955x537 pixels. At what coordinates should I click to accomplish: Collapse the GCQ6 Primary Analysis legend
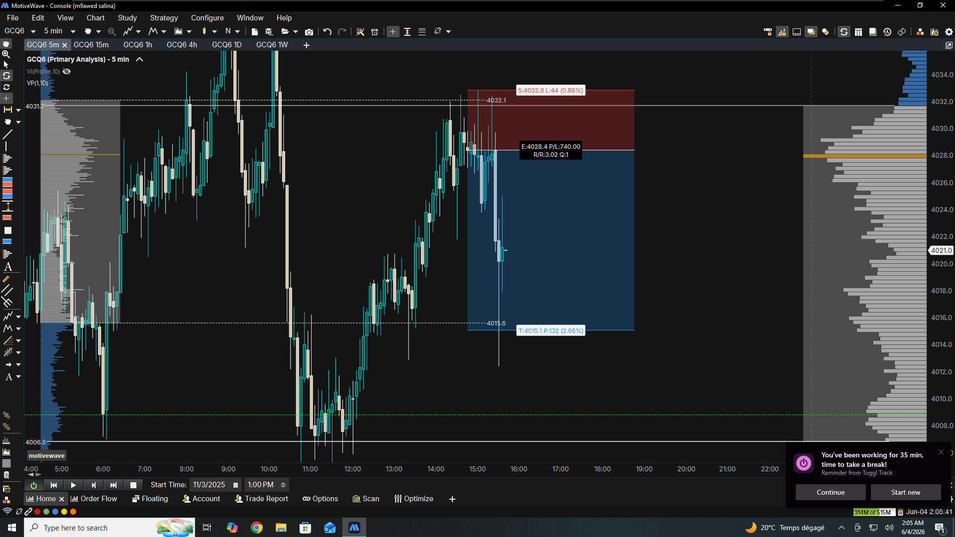coord(140,59)
